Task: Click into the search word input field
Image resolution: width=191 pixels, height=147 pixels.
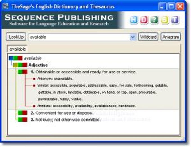Action: click(79, 37)
